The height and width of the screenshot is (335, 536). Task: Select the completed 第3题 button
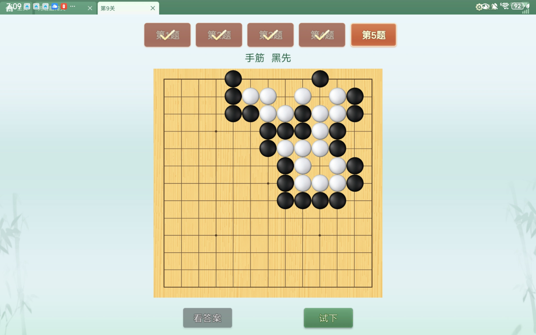pyautogui.click(x=270, y=35)
